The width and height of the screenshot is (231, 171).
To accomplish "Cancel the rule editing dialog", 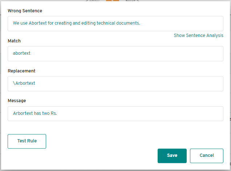I will 207,156.
